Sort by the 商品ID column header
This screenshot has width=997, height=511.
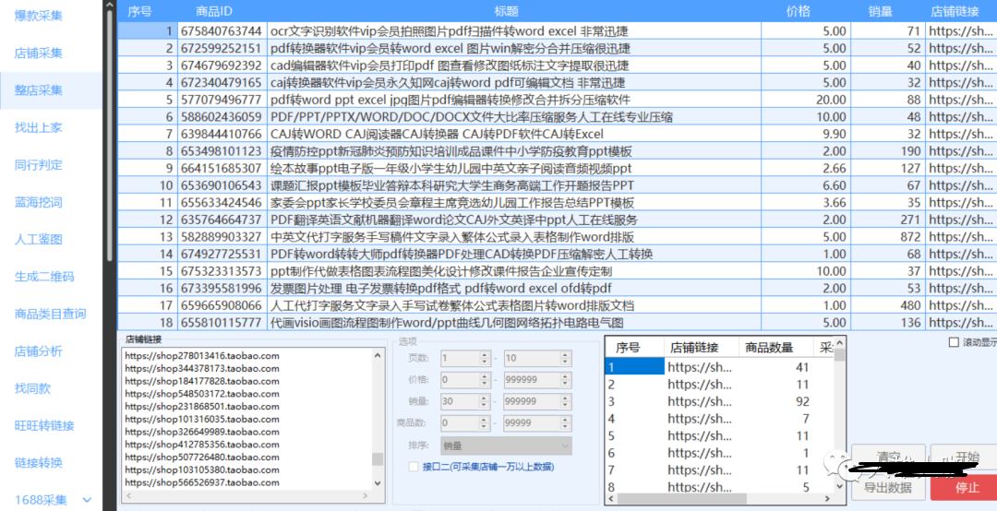214,11
